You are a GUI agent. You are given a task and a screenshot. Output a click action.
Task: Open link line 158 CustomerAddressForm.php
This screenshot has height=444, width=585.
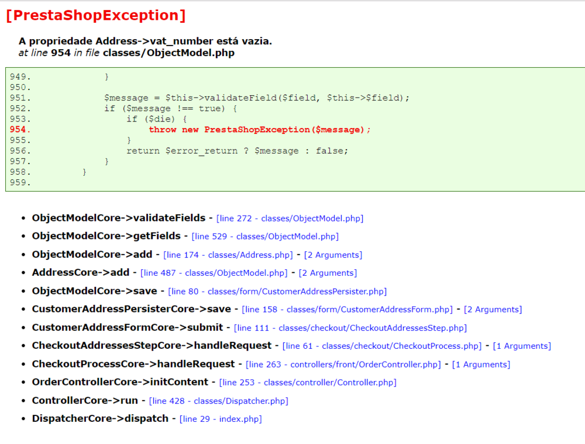tap(347, 310)
